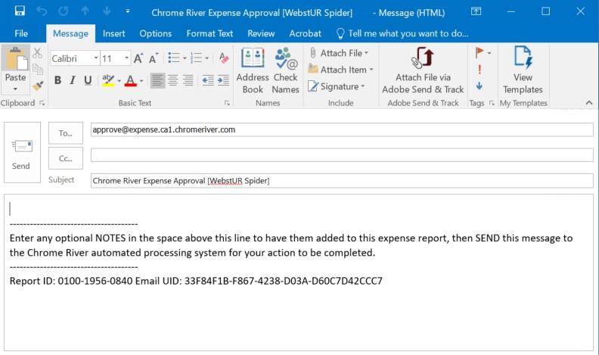
Task: Click Decrease Indent icon
Action: click(x=208, y=80)
